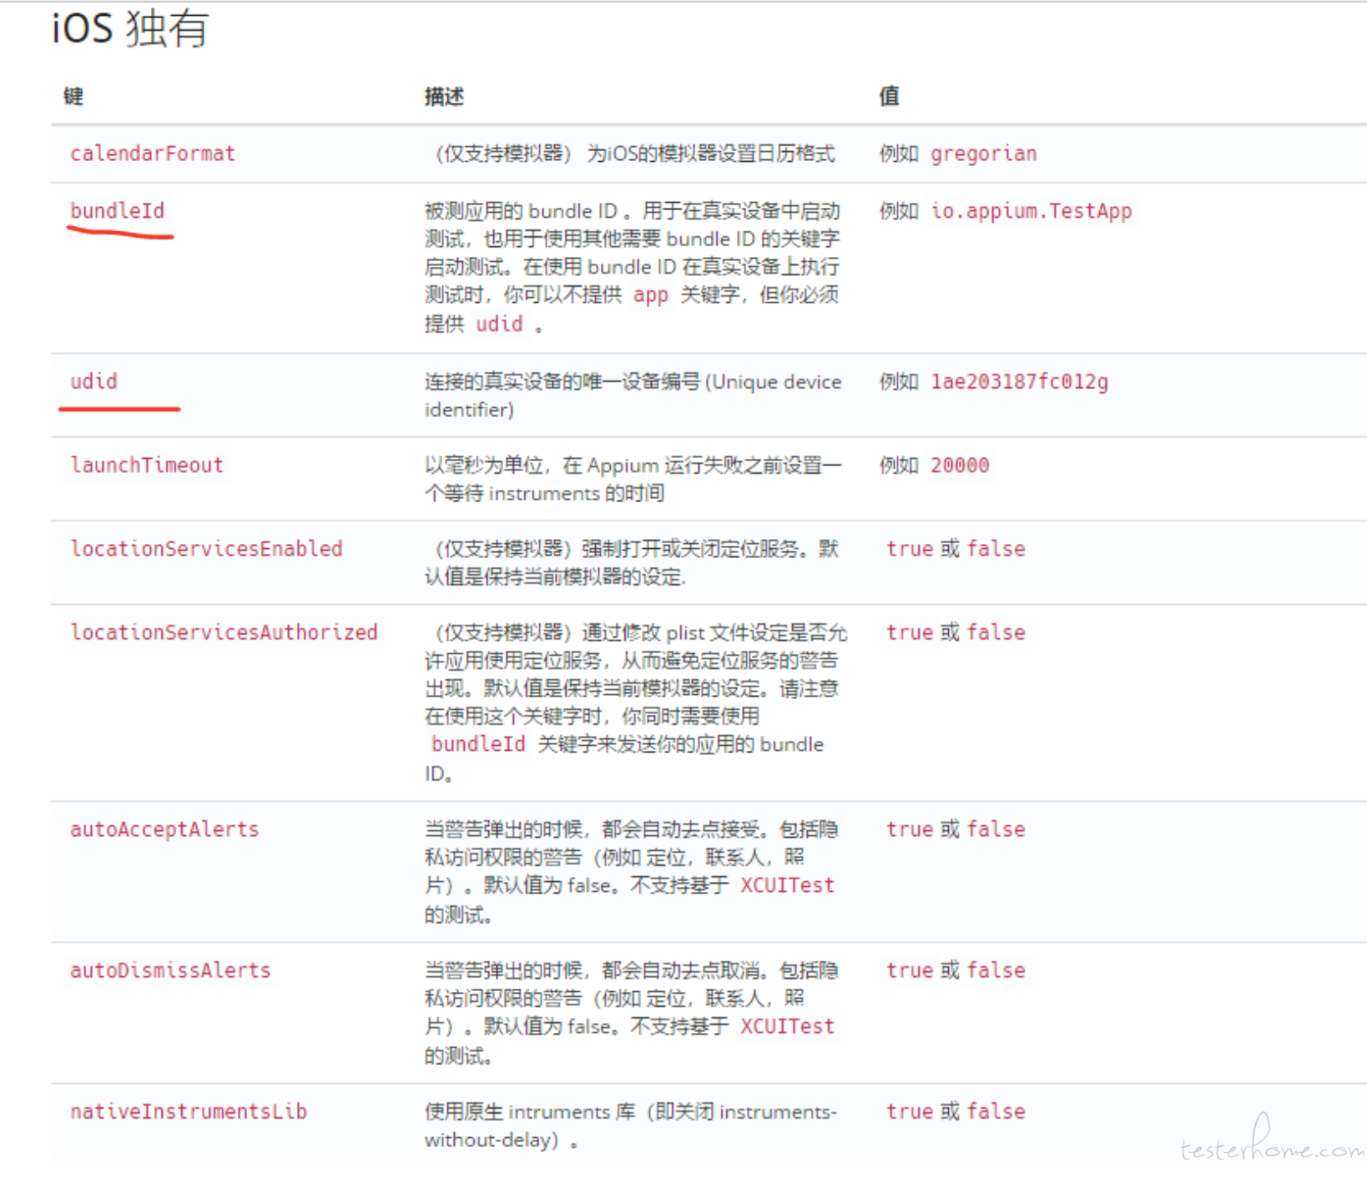Click the autoDismissAlerts key cell
This screenshot has width=1367, height=1178.
(170, 970)
